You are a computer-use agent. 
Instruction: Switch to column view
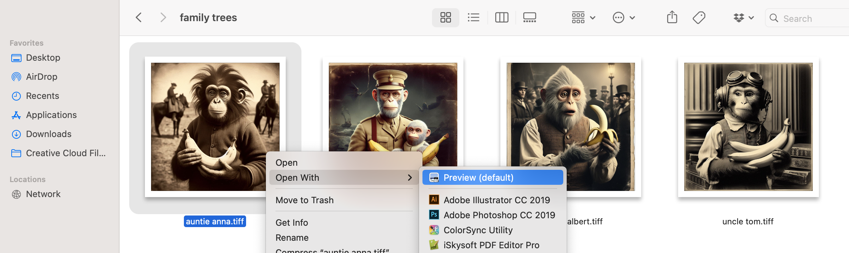[502, 17]
